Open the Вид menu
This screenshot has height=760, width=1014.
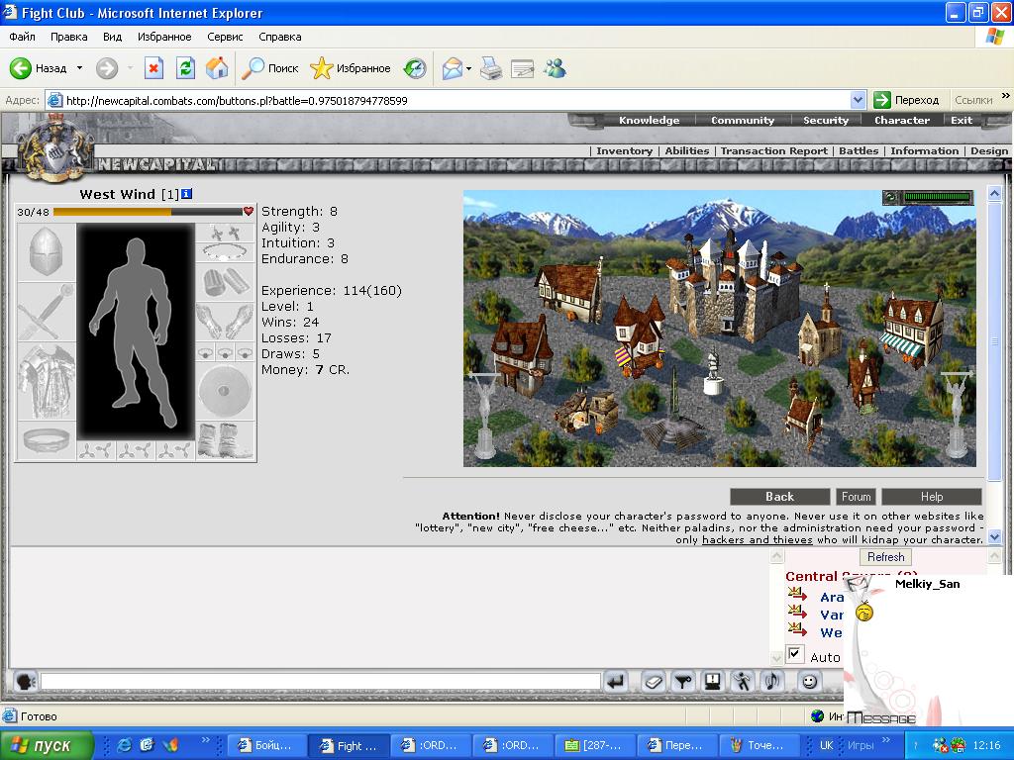pyautogui.click(x=113, y=37)
